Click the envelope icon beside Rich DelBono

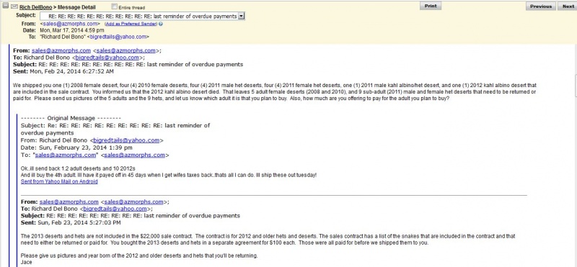point(14,6)
